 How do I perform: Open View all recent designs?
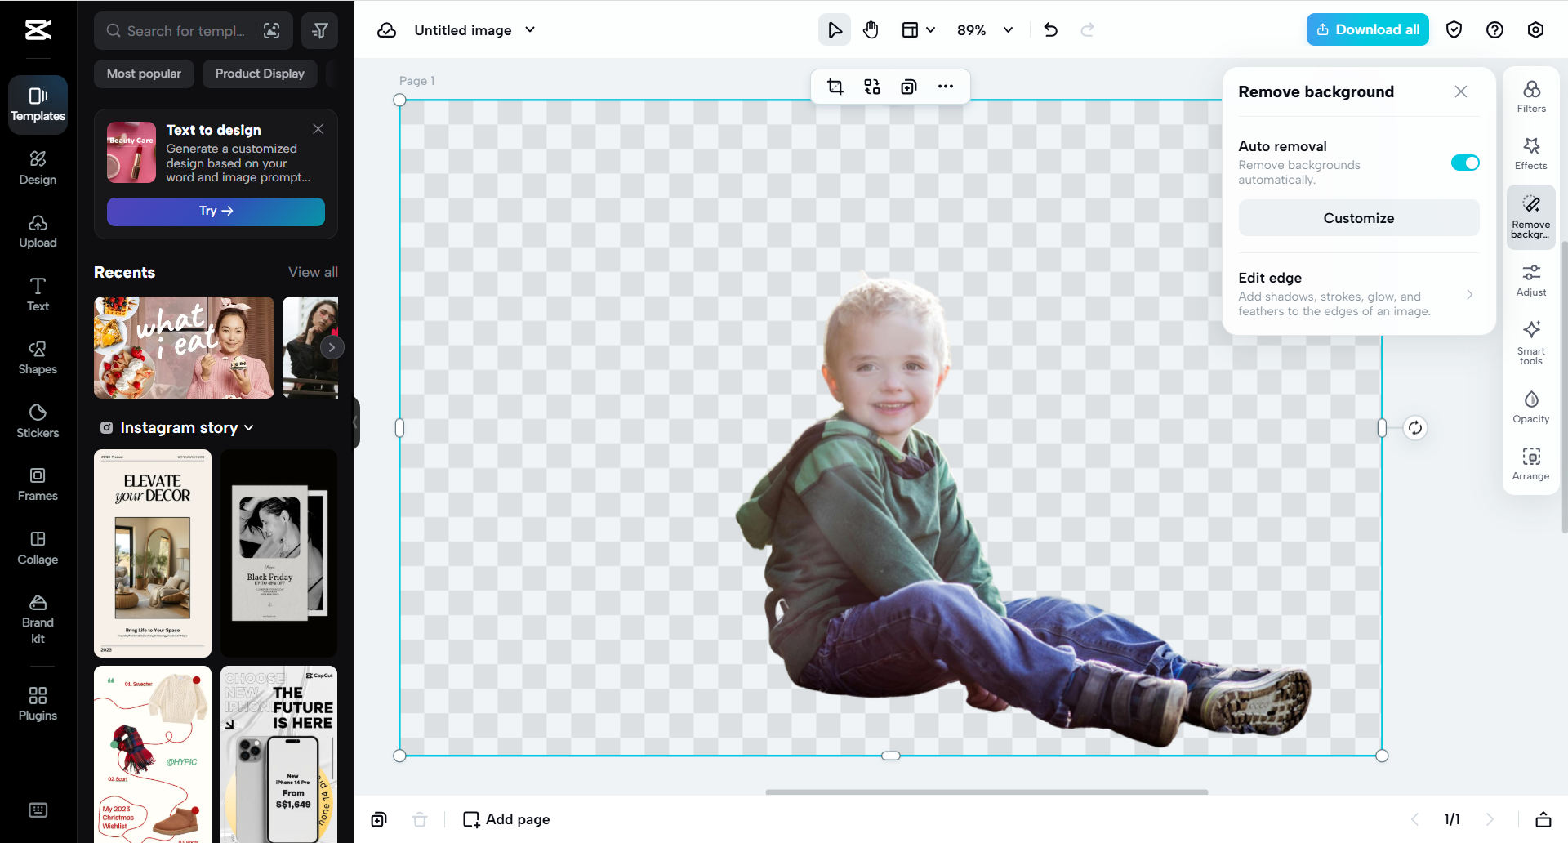(313, 272)
